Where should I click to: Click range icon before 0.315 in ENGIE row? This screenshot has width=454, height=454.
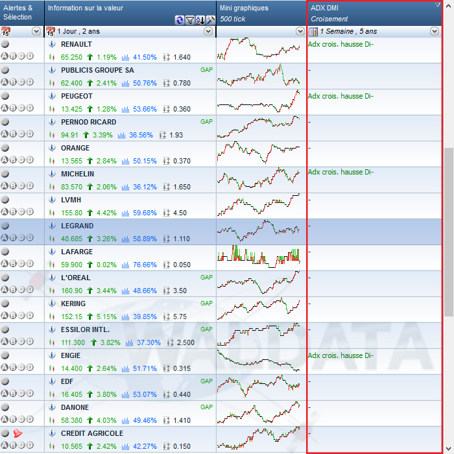coord(167,368)
